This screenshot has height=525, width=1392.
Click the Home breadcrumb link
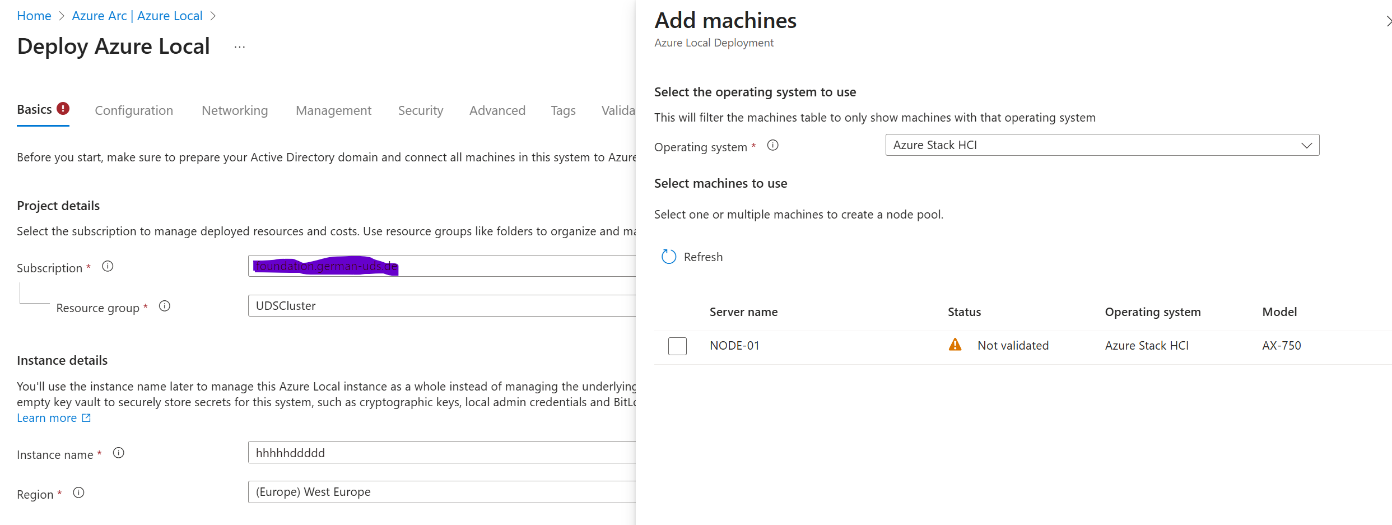34,16
